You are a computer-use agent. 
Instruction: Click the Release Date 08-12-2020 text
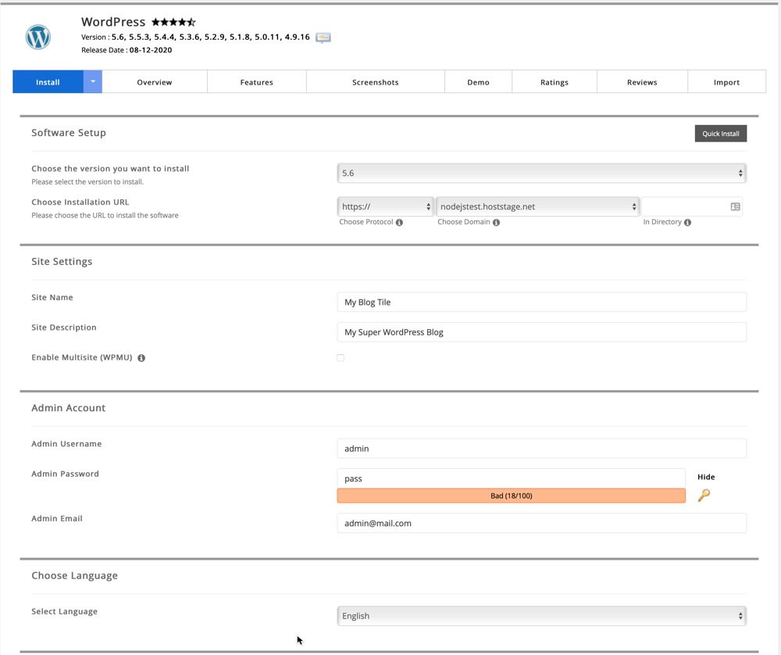tap(127, 50)
